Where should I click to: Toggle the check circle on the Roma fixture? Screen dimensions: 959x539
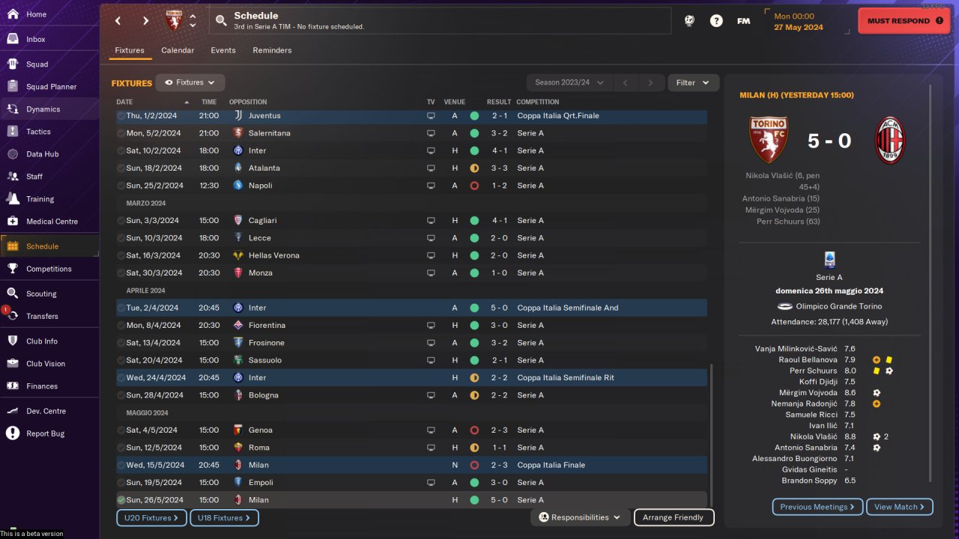coord(121,448)
